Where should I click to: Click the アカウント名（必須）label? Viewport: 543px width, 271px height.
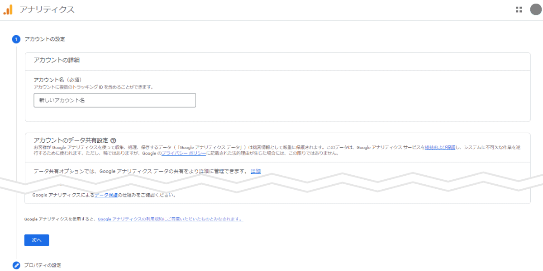tap(57, 80)
